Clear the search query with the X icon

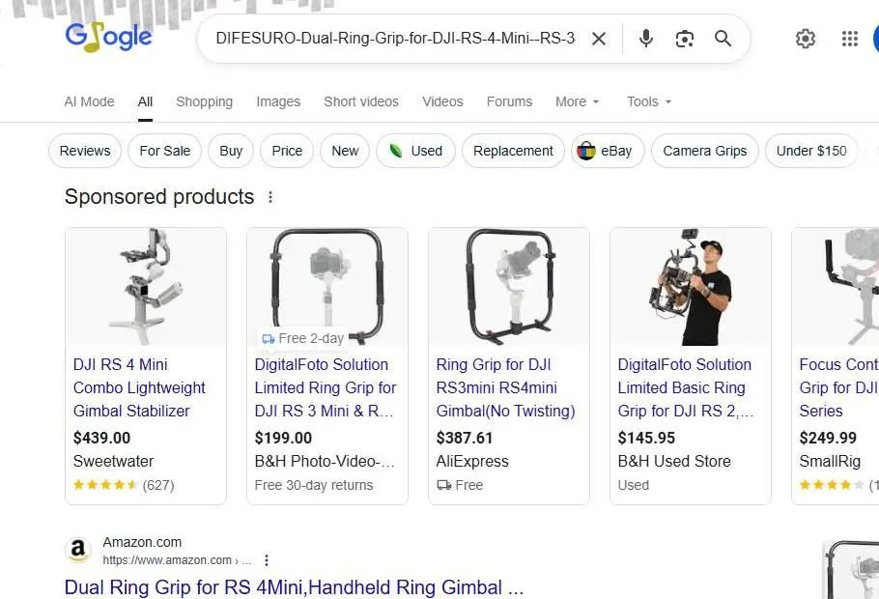[x=599, y=38]
